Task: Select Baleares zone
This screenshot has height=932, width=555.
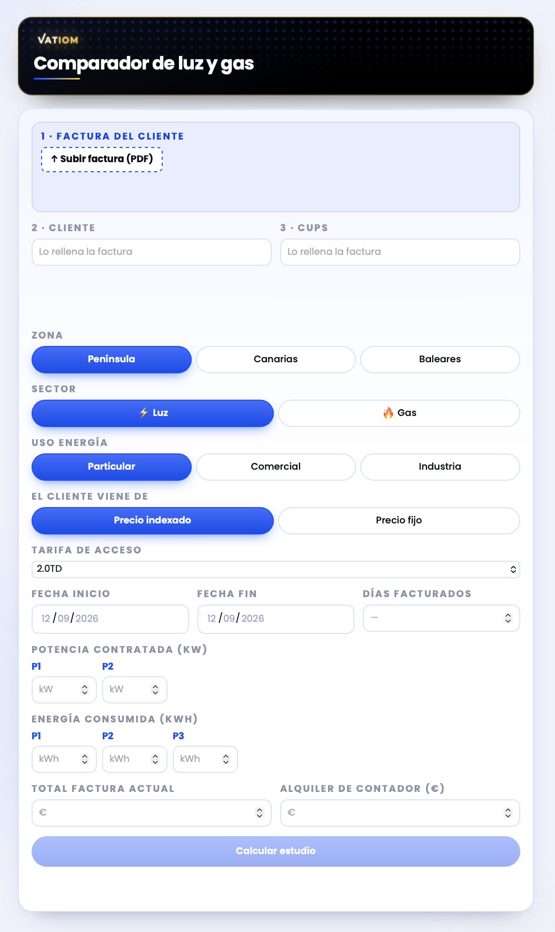Action: point(440,360)
